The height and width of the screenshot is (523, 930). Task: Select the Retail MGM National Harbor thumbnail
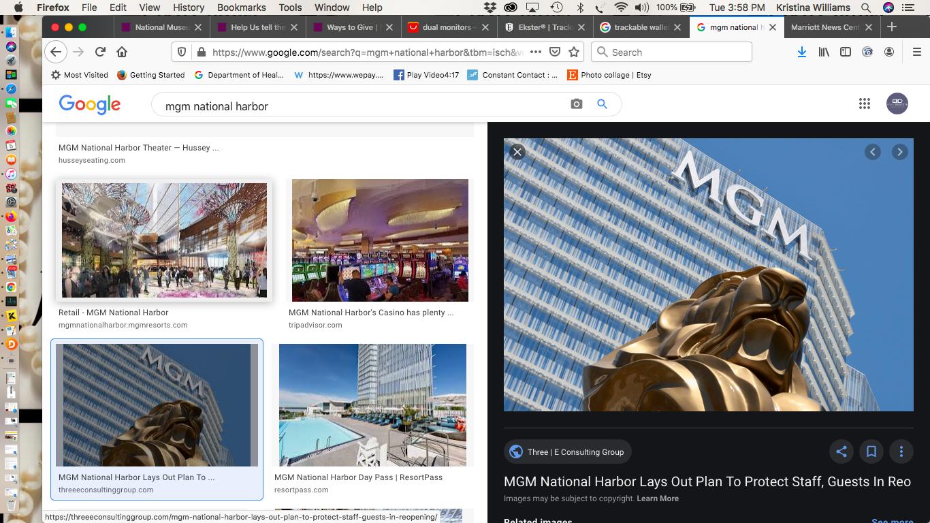(x=164, y=240)
